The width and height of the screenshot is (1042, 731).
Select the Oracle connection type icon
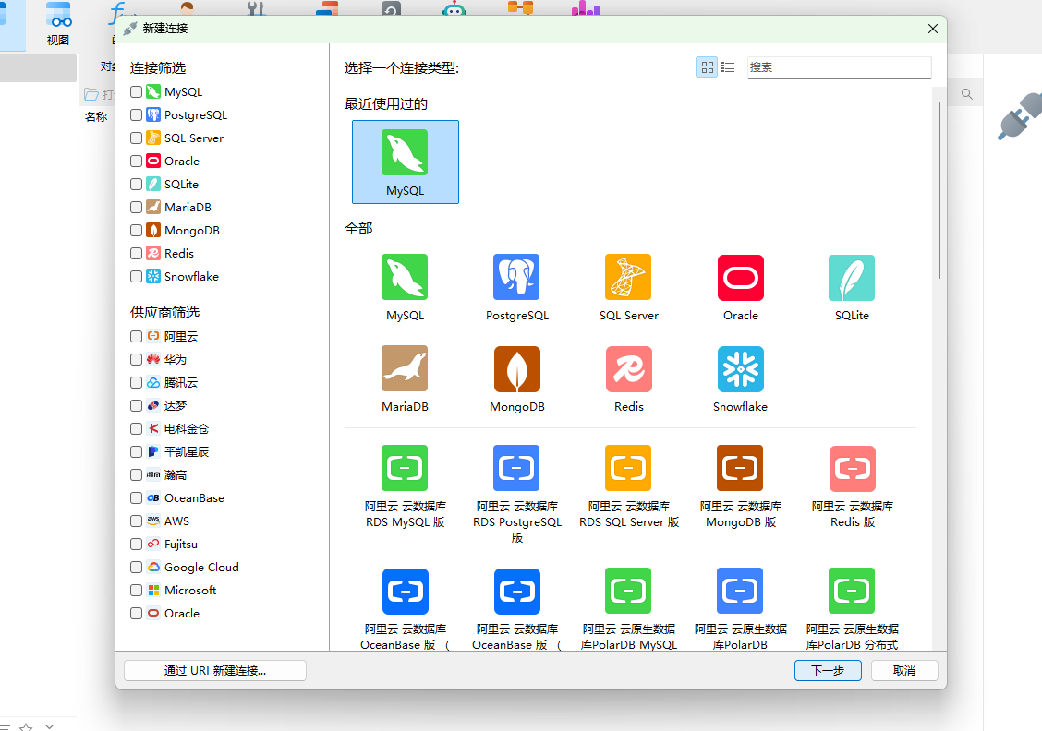pyautogui.click(x=740, y=277)
